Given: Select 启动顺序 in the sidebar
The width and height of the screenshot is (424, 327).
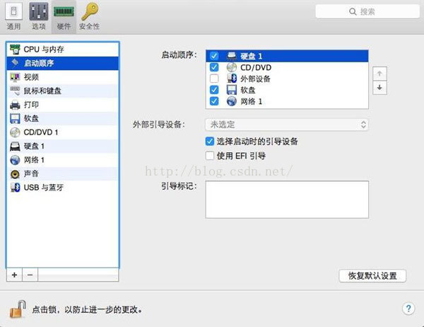Looking at the screenshot, I should (x=62, y=63).
